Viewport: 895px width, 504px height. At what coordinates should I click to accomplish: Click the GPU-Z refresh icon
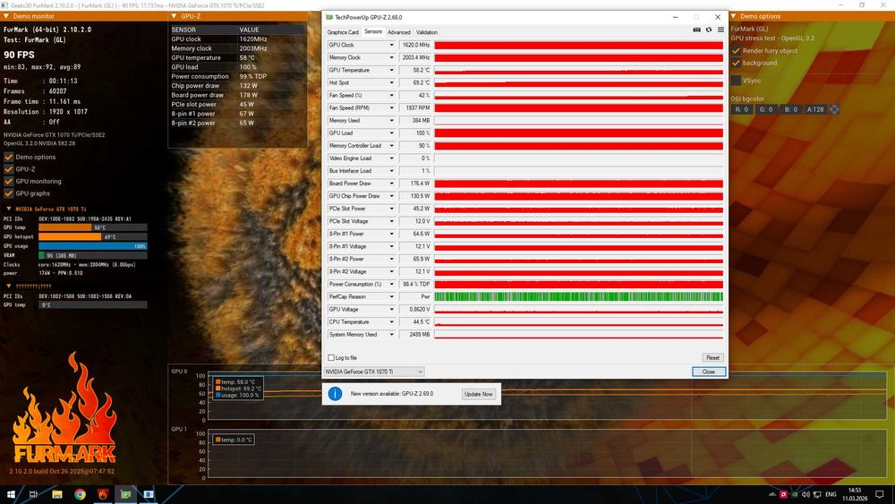(x=709, y=30)
